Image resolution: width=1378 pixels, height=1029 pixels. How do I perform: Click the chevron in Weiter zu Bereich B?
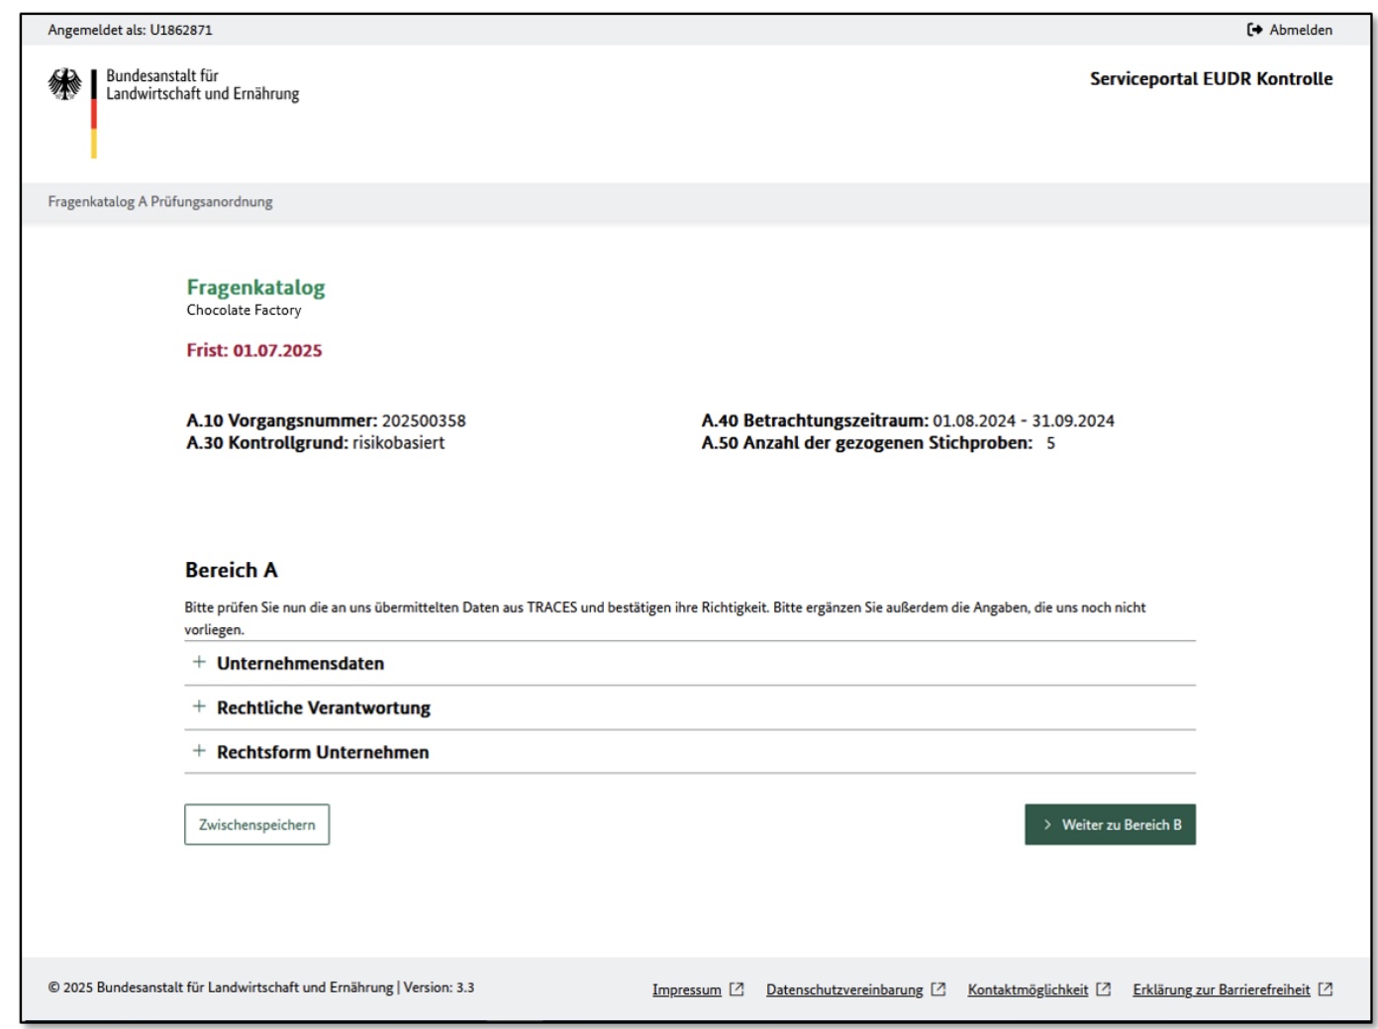click(x=1047, y=824)
